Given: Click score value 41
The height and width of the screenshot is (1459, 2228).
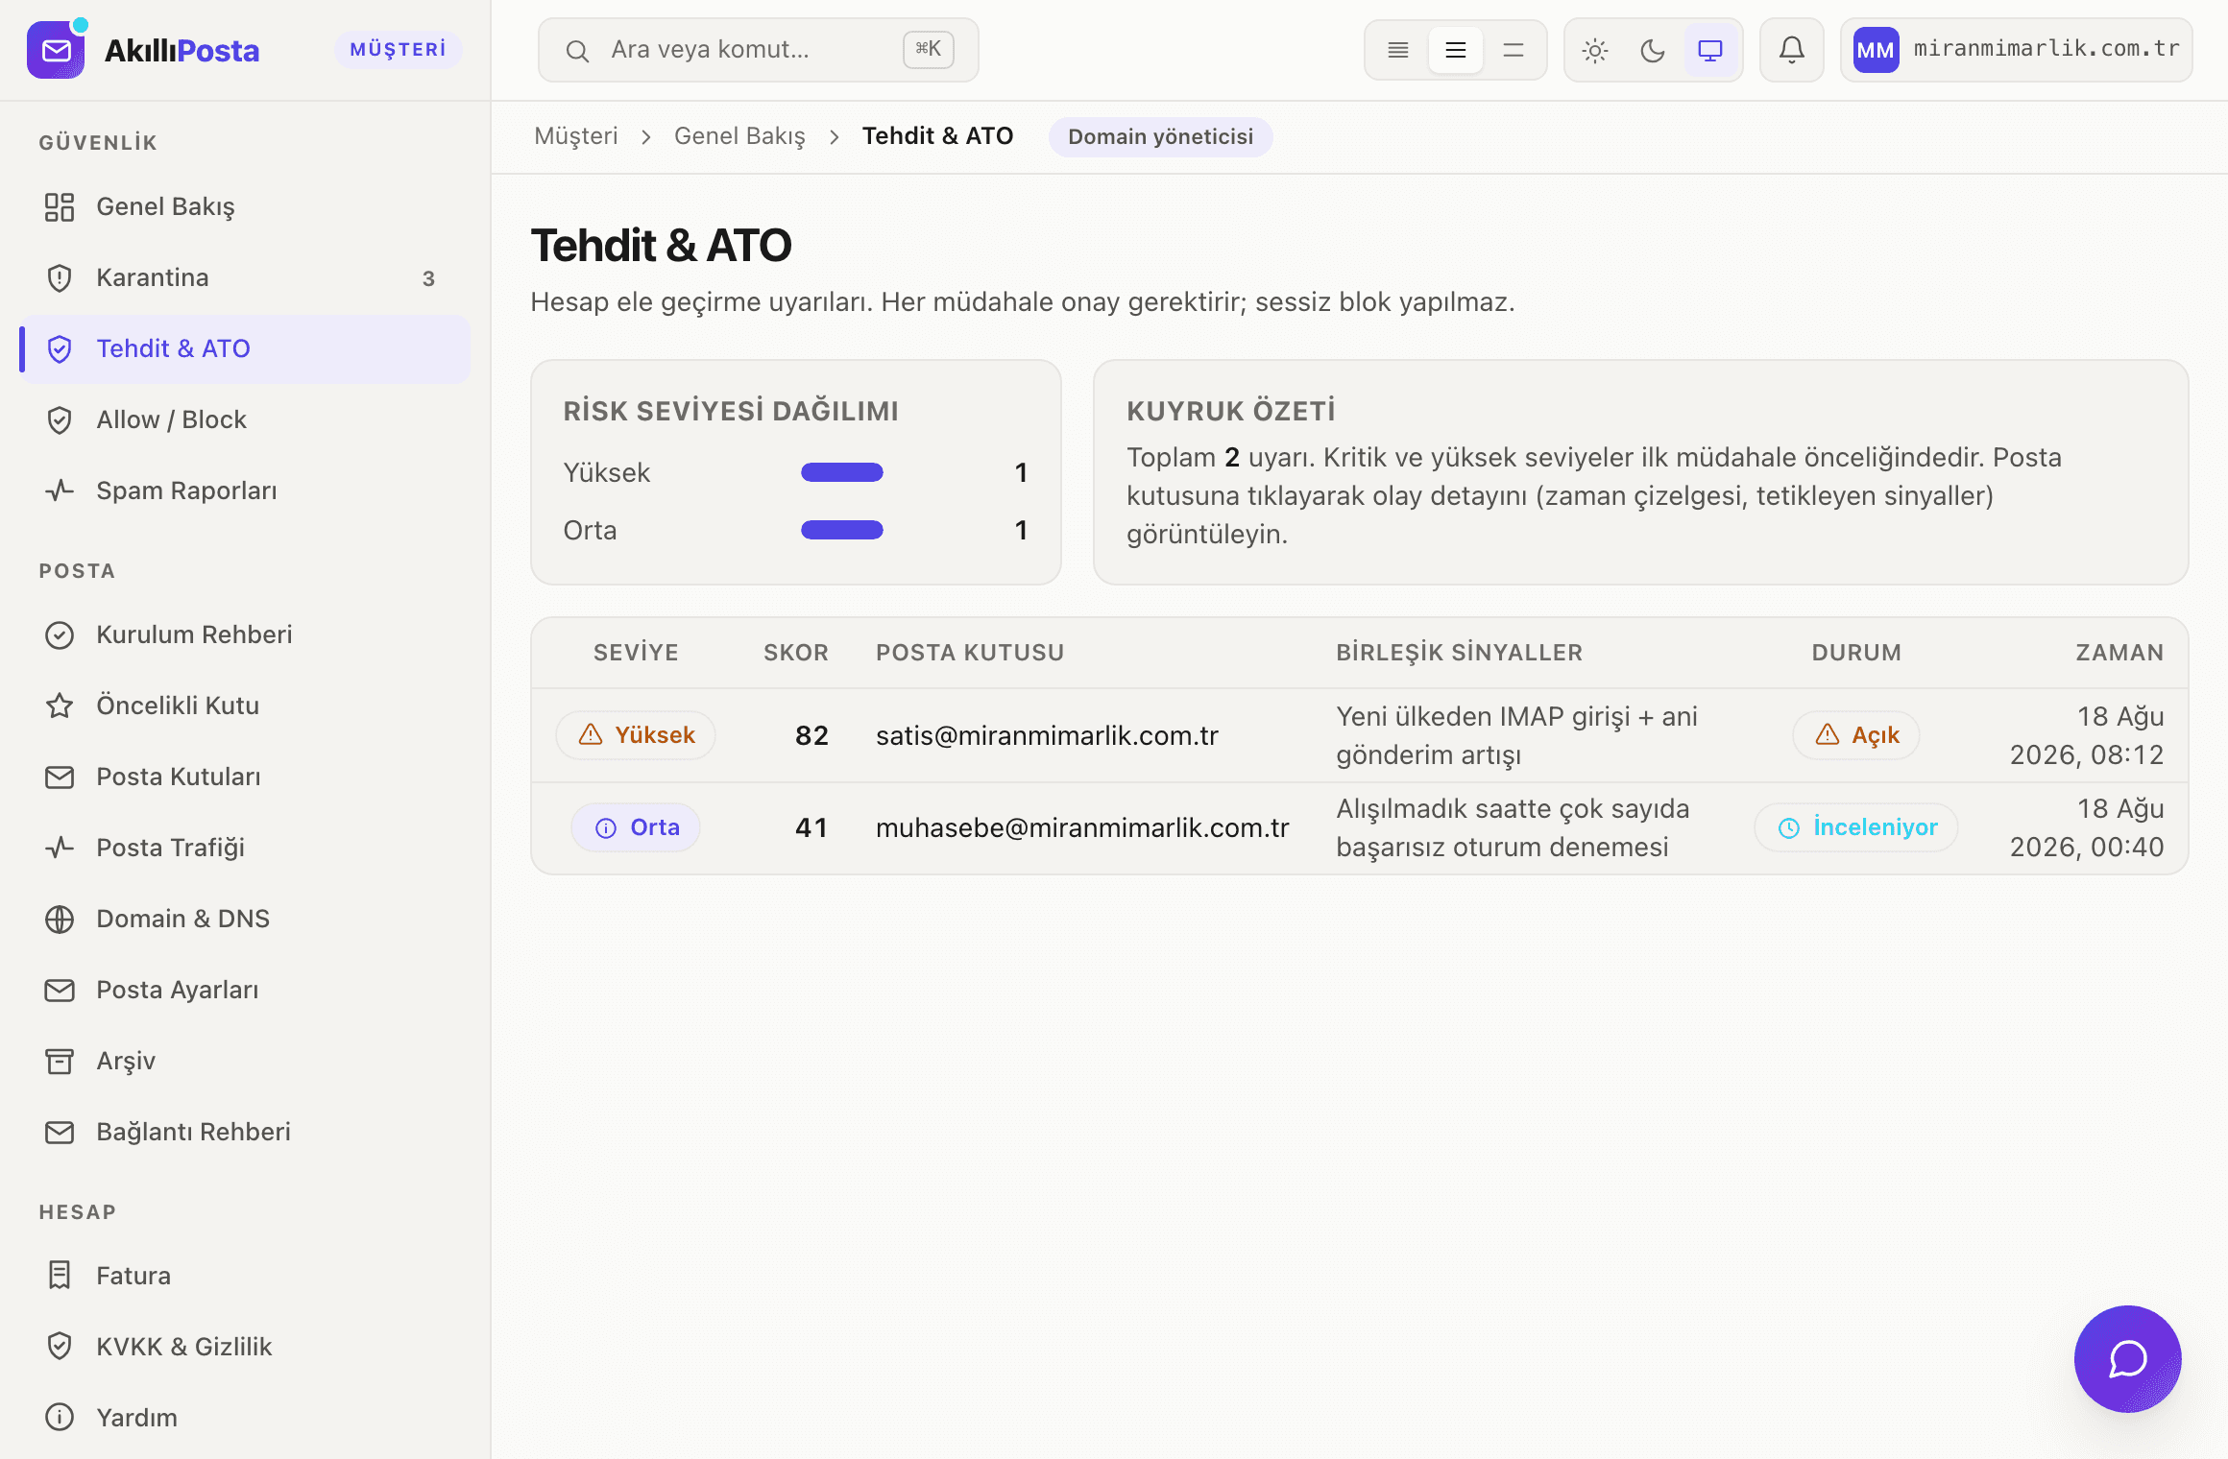Looking at the screenshot, I should coord(811,827).
